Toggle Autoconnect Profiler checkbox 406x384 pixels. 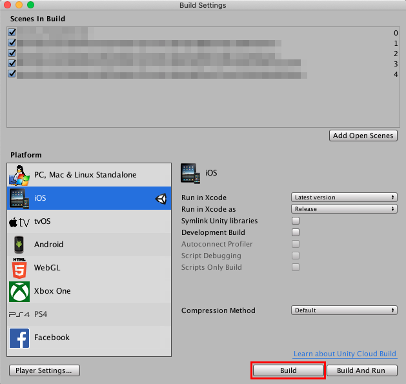[296, 244]
